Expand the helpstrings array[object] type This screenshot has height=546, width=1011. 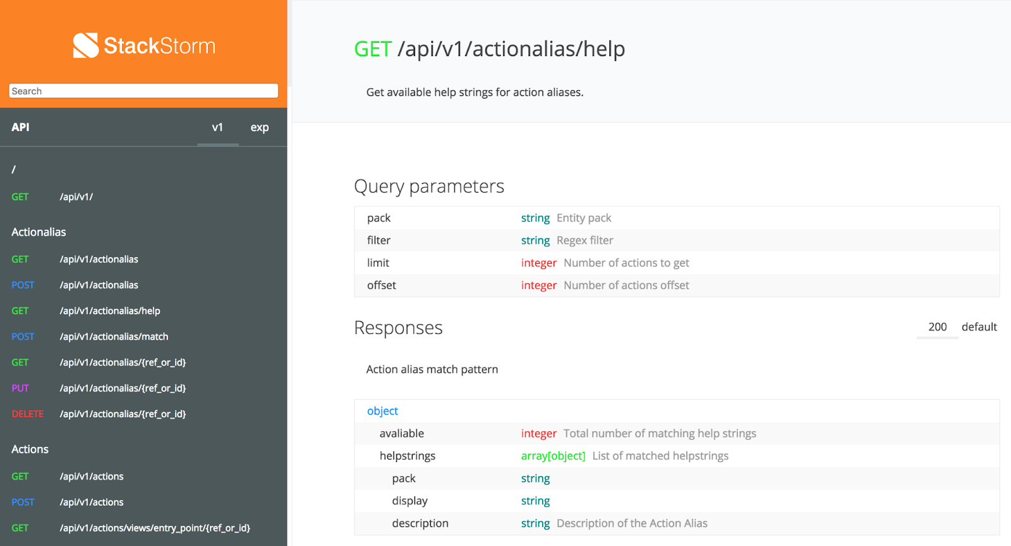tap(553, 456)
